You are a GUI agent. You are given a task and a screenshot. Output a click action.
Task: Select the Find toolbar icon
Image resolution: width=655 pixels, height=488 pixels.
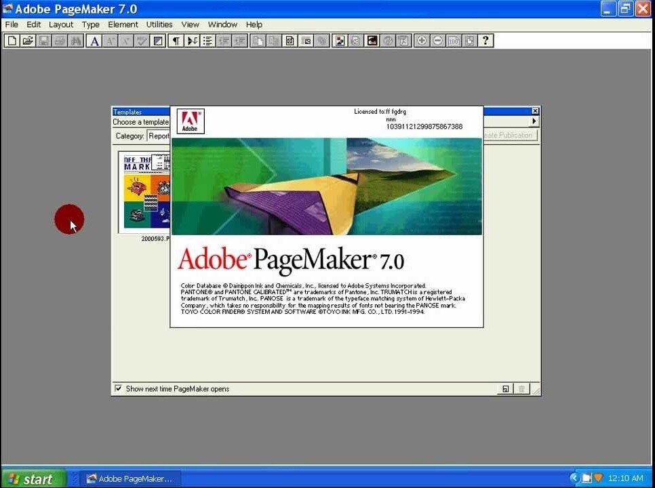(76, 41)
